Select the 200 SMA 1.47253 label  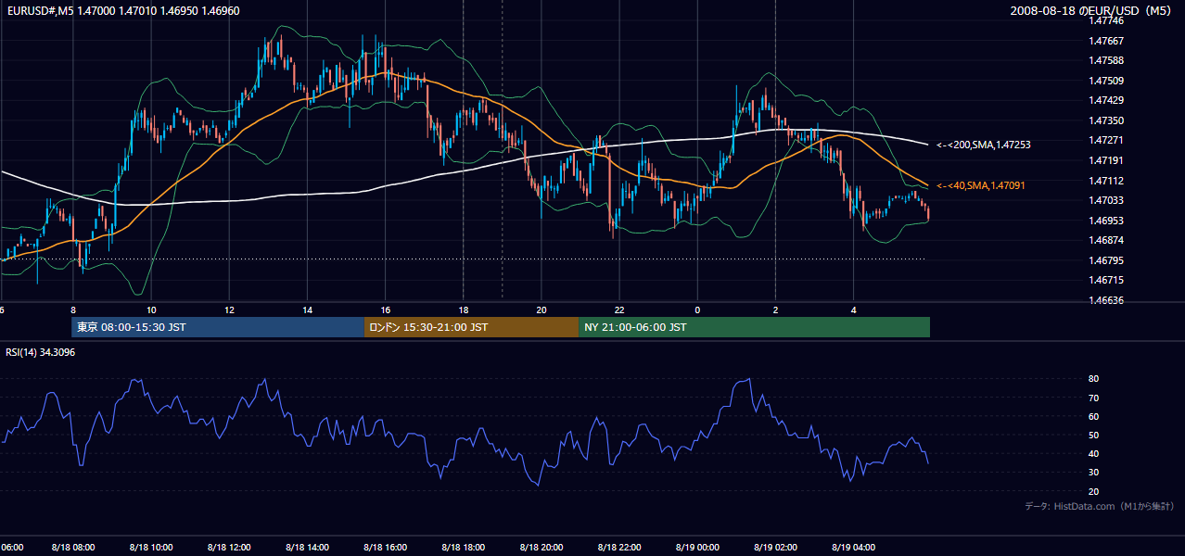coord(984,145)
